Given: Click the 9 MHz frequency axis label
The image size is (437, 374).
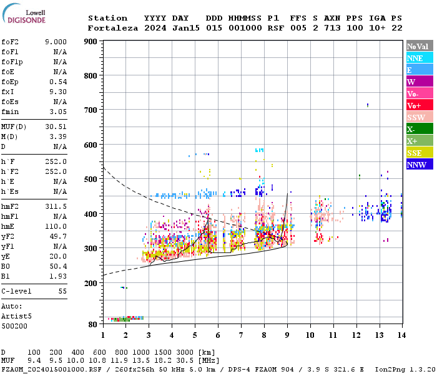Looking at the screenshot, I should click(287, 335).
